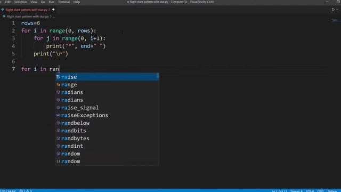Choose the 'range' suggestion
Viewport: 341px width, 192px height.
[x=107, y=84]
